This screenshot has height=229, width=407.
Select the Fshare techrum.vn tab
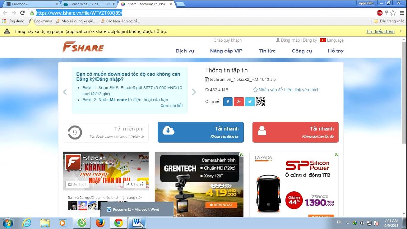(x=146, y=4)
